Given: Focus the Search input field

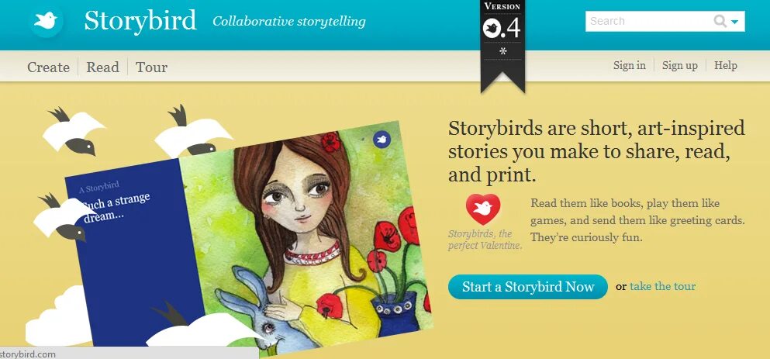Looking at the screenshot, I should [648, 21].
